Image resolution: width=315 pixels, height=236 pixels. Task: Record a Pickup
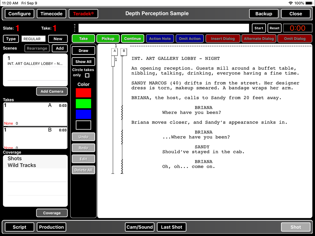[108, 39]
